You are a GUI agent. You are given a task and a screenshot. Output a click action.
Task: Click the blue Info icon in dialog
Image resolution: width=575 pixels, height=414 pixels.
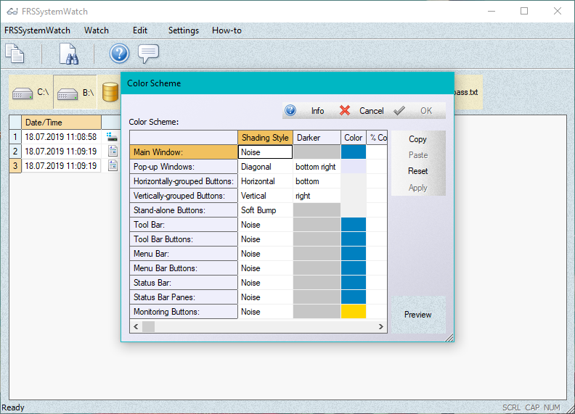pos(290,110)
